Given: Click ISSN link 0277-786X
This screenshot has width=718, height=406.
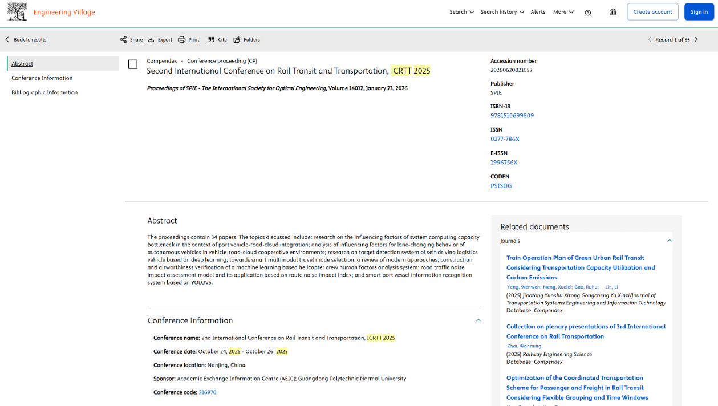Looking at the screenshot, I should point(505,139).
